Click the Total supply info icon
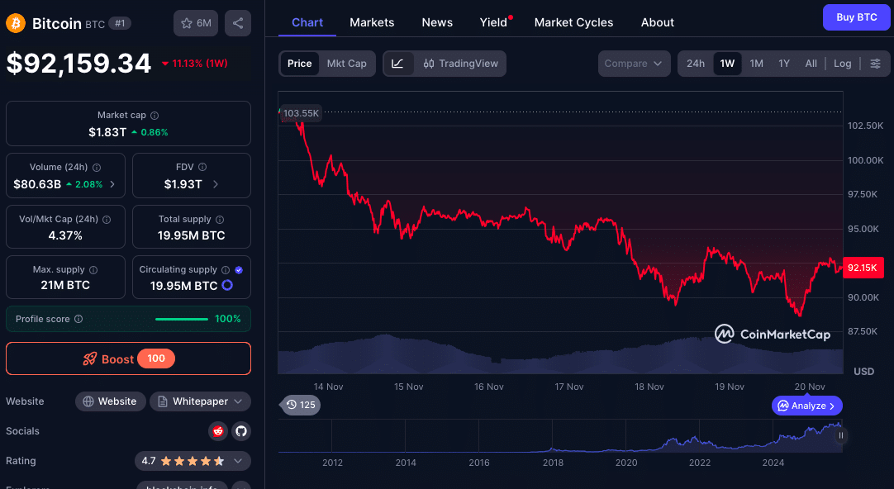The width and height of the screenshot is (894, 489). [220, 220]
